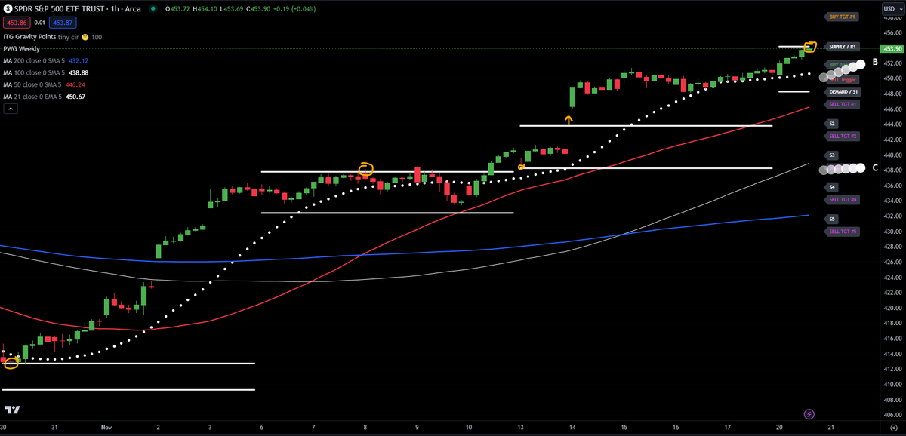This screenshot has height=436, width=906.
Task: Click the 432.12 value for MA 200
Action: coord(79,60)
